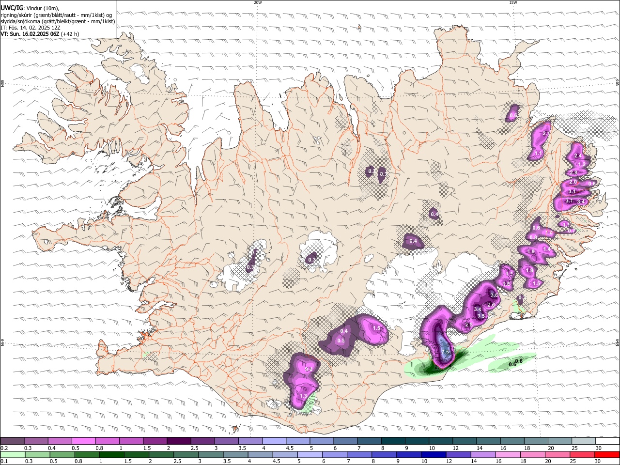Click the 0.2 label in top legend row
This screenshot has height=465, width=620.
tap(4, 448)
